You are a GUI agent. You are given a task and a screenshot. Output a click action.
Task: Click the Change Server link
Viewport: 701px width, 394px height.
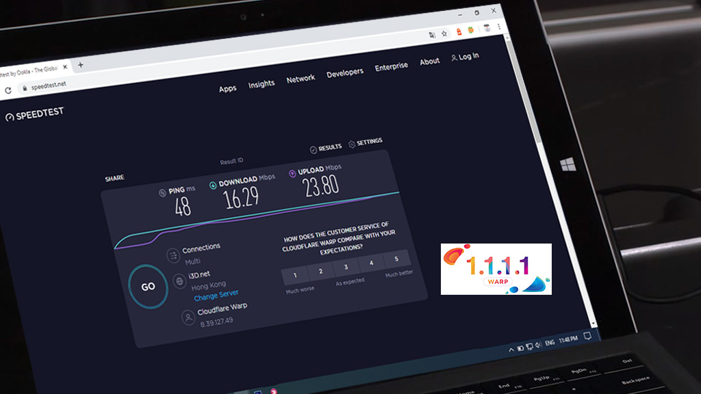click(216, 295)
